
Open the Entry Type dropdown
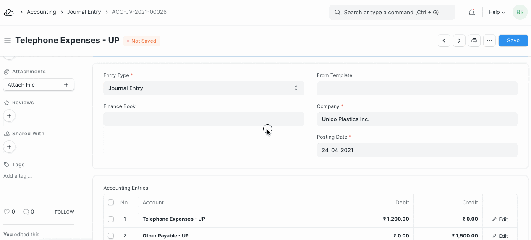coord(204,88)
